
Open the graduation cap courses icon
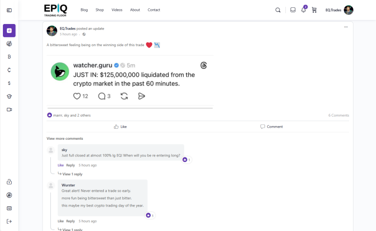coord(9,96)
